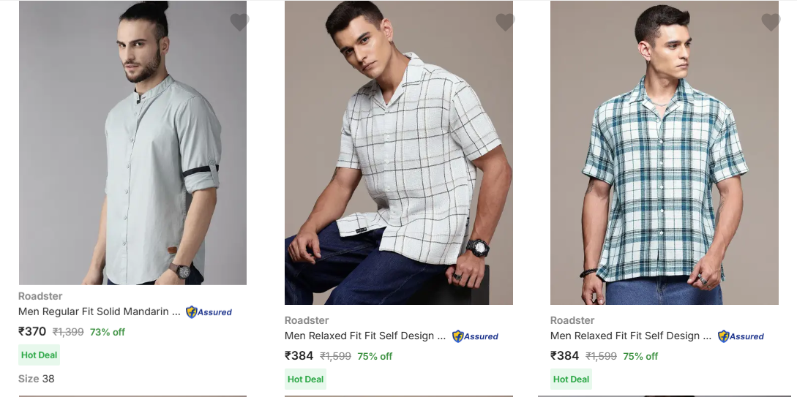Open rightmost 'Men Relaxed Fit Self Design' title
Image resolution: width=797 pixels, height=397 pixels.
point(630,336)
